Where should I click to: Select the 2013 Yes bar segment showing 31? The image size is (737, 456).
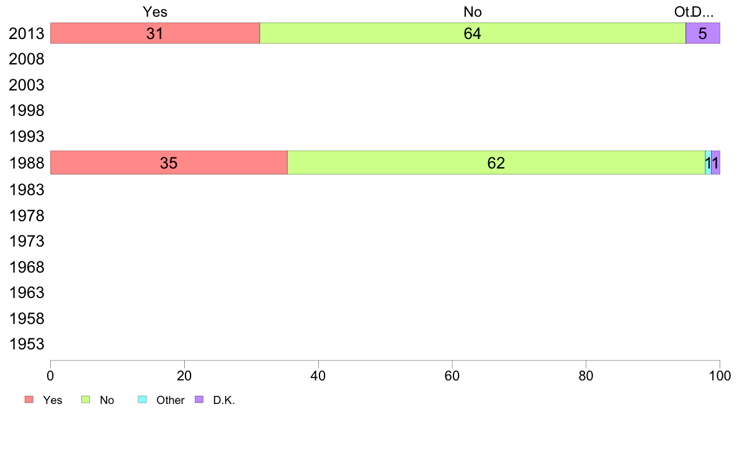(x=154, y=33)
